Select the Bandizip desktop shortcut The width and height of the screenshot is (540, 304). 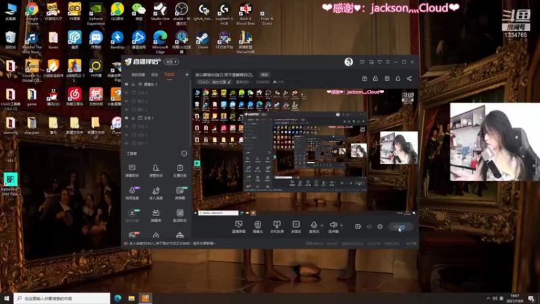click(117, 41)
